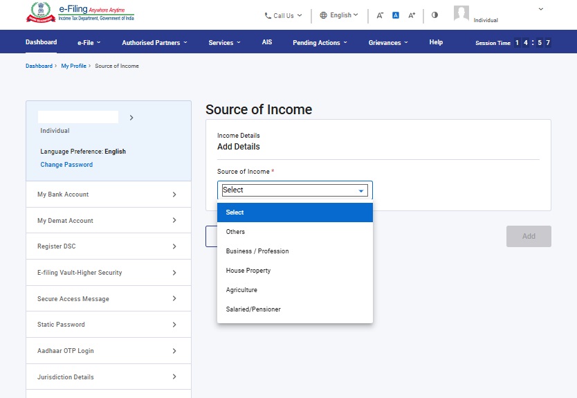Click the Add Details subheading

pyautogui.click(x=239, y=147)
